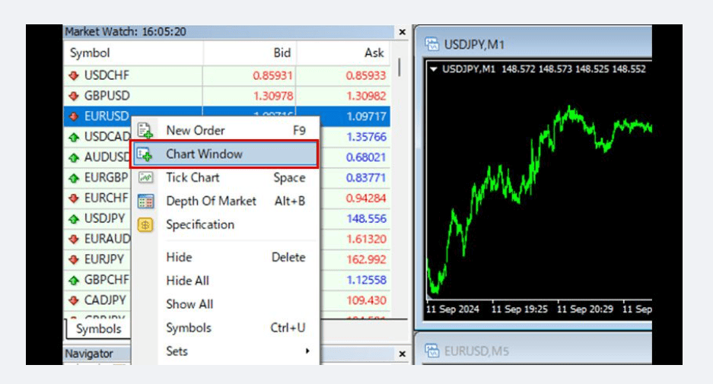Open the USDJPY,M1 chart dropdown triangle
The width and height of the screenshot is (713, 384).
433,69
